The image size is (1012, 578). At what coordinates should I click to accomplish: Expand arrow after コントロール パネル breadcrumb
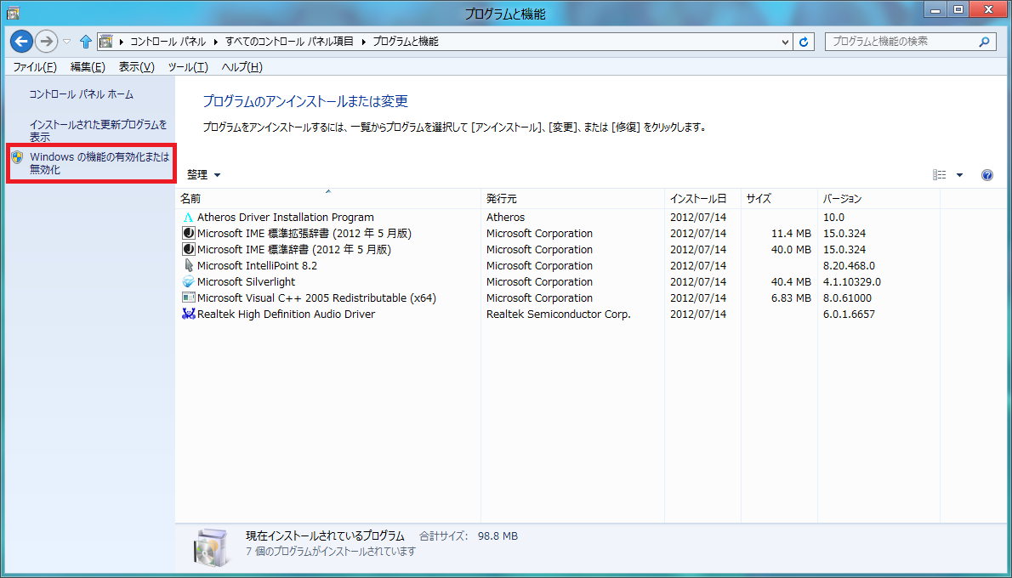pos(215,42)
